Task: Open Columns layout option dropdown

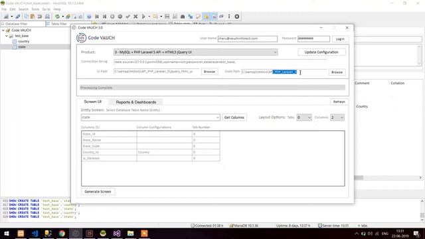Action: (x=337, y=118)
